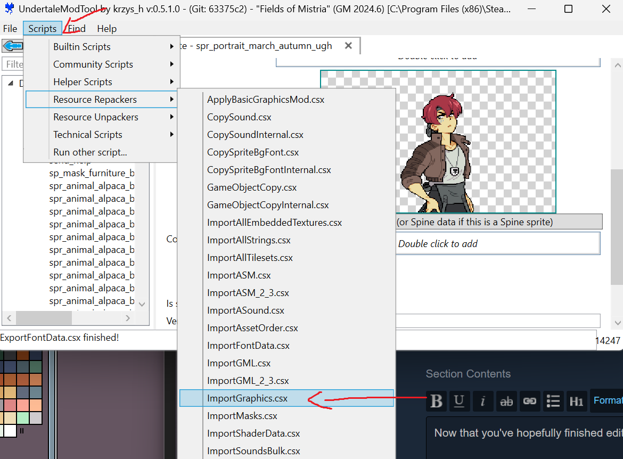Run ImportAllEmbeddedTextures.csx
The height and width of the screenshot is (459, 623).
pyautogui.click(x=286, y=223)
